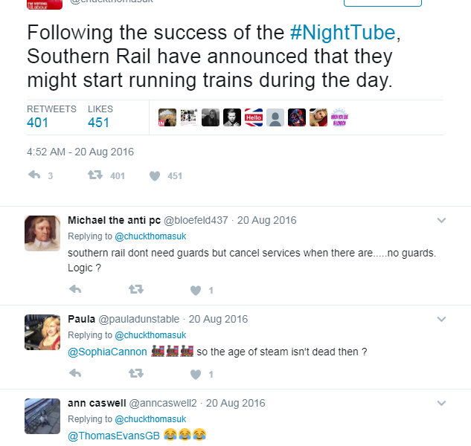
Task: Click Paula's profile picture
Action: tap(42, 332)
